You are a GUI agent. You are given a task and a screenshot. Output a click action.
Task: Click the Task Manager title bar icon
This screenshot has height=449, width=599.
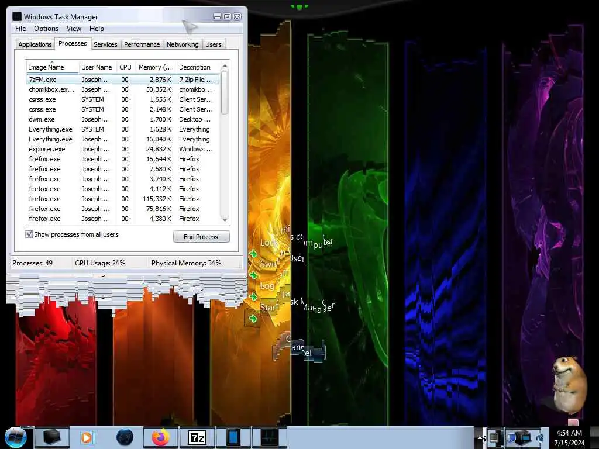[17, 16]
